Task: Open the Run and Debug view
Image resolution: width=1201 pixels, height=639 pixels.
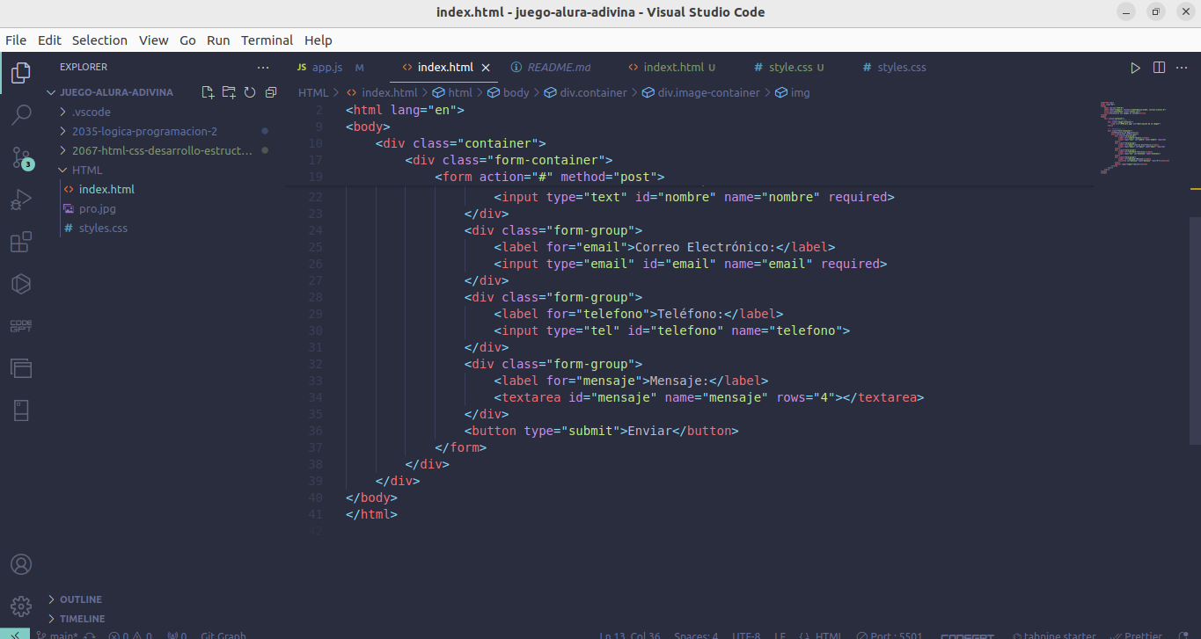Action: (x=21, y=200)
